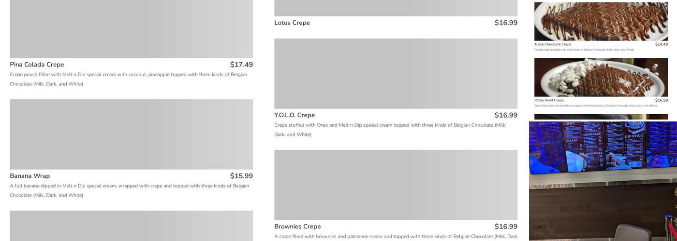Click the Banana Wrap $15.99 price
677x241 pixels.
pos(241,176)
